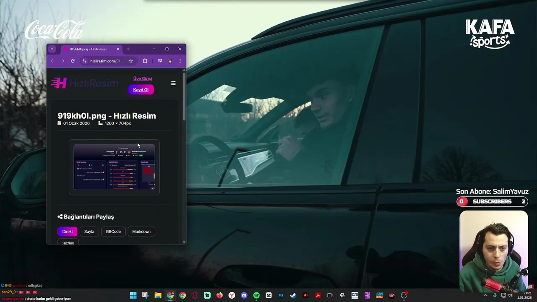Open the network icon in system tray
Screen dimensions: 537x302
click(x=503, y=295)
